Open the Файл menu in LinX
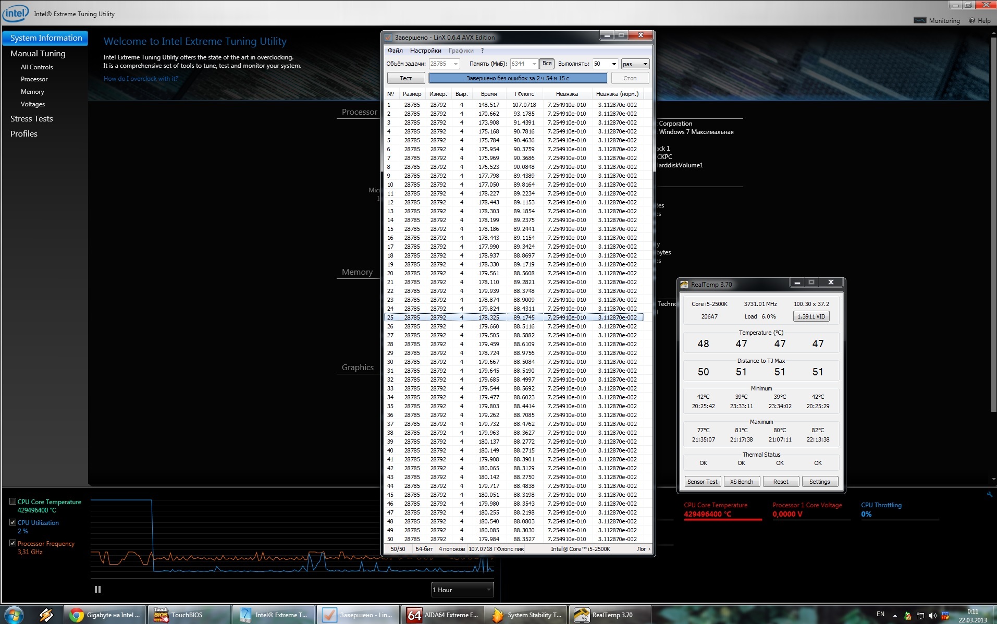 coord(395,51)
